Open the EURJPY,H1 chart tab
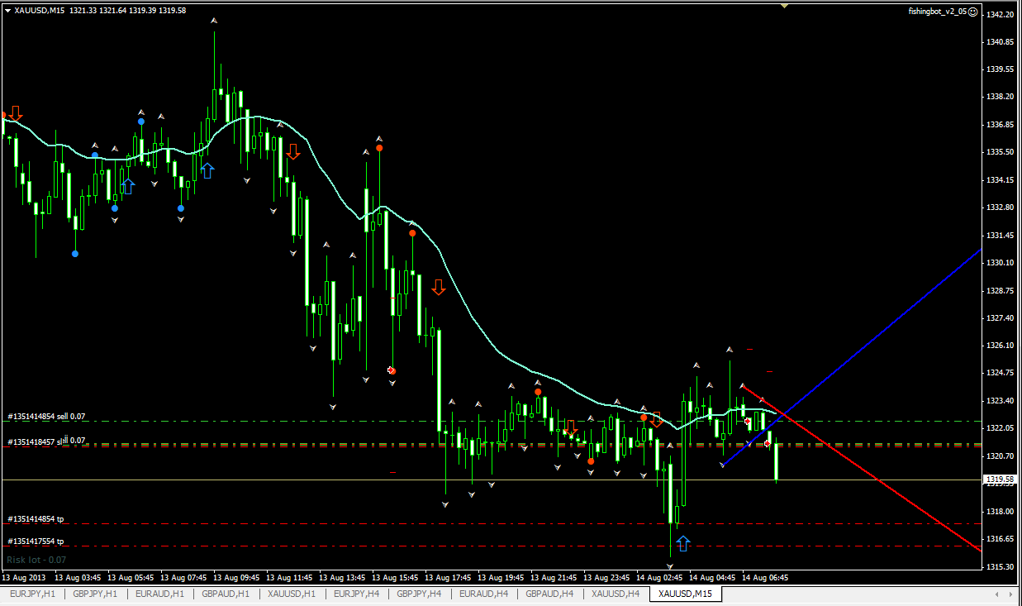 [32, 594]
